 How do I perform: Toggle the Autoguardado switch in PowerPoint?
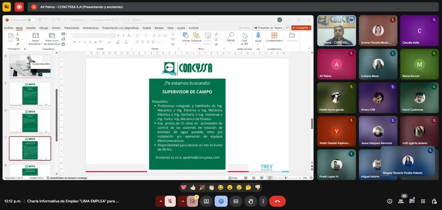pos(31,20)
